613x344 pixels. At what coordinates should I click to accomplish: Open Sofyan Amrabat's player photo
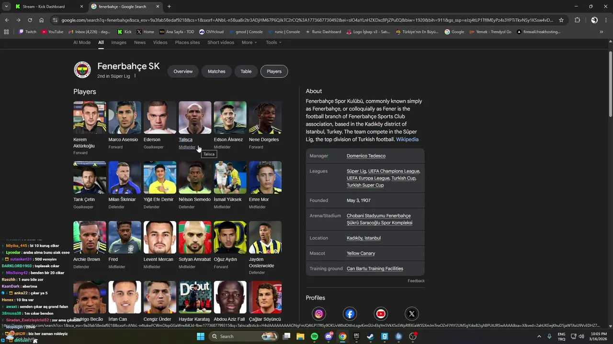[195, 237]
